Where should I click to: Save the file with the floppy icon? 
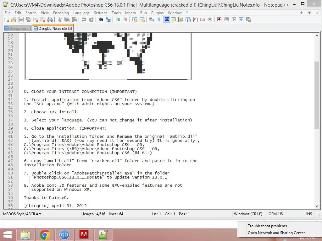(21, 19)
